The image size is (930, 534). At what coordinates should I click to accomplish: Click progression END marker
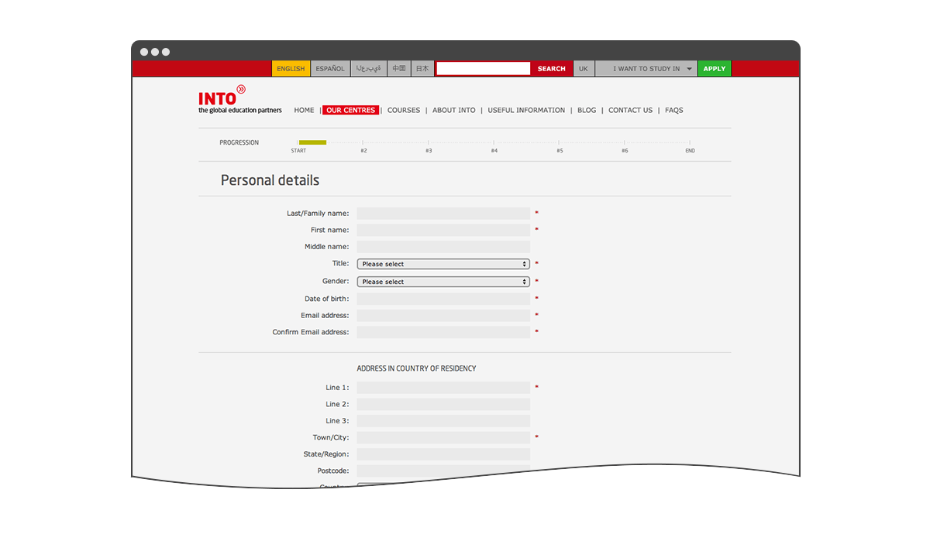pyautogui.click(x=690, y=150)
